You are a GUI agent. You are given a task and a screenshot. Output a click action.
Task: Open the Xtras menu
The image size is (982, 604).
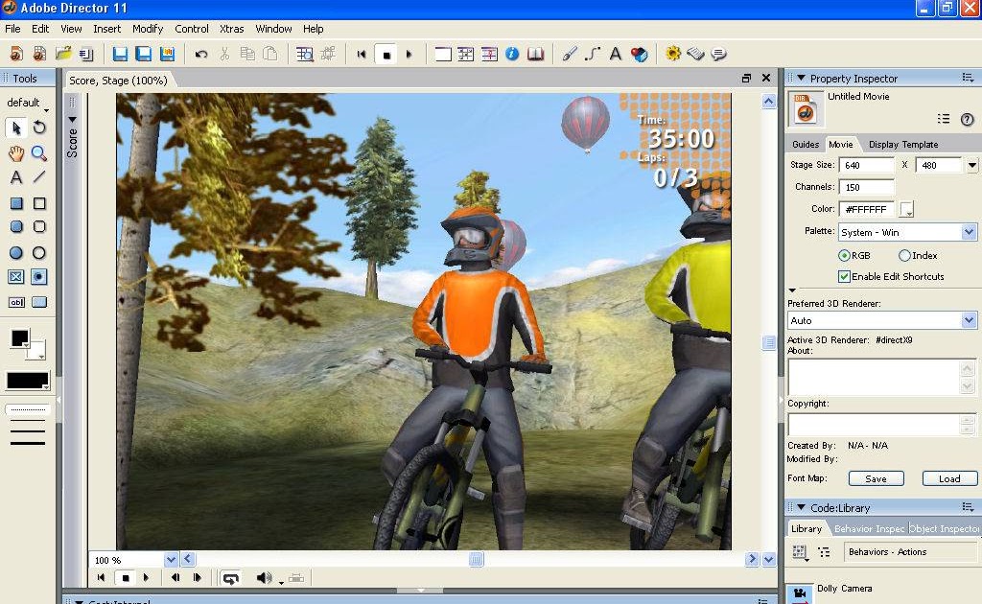pos(232,29)
